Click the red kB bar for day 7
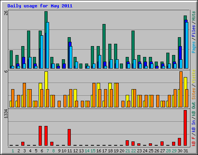The height and width of the screenshot is (155, 198). tap(46, 136)
